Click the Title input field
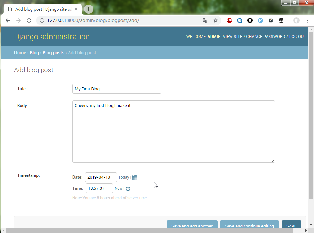This screenshot has height=233, width=314. click(x=117, y=89)
